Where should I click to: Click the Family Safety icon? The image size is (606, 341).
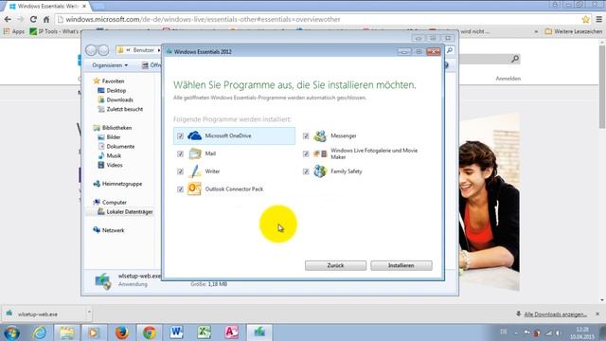(320, 171)
